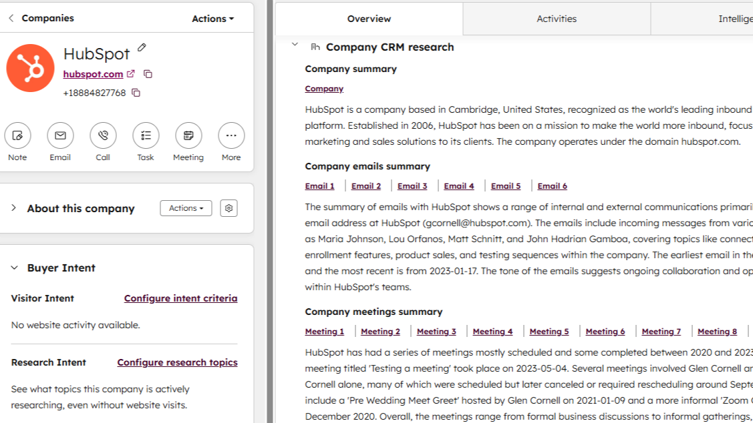The height and width of the screenshot is (423, 753).
Task: Open the More actions ellipsis icon
Action: click(231, 135)
